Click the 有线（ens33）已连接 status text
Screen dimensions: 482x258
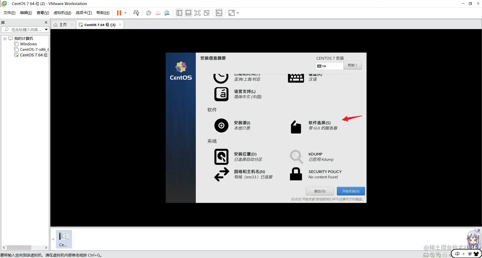(253, 177)
